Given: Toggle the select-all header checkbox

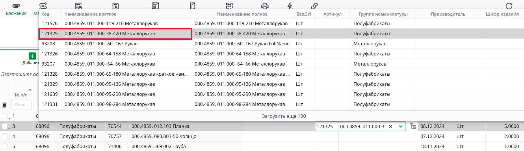Looking at the screenshot, I should point(4,105).
